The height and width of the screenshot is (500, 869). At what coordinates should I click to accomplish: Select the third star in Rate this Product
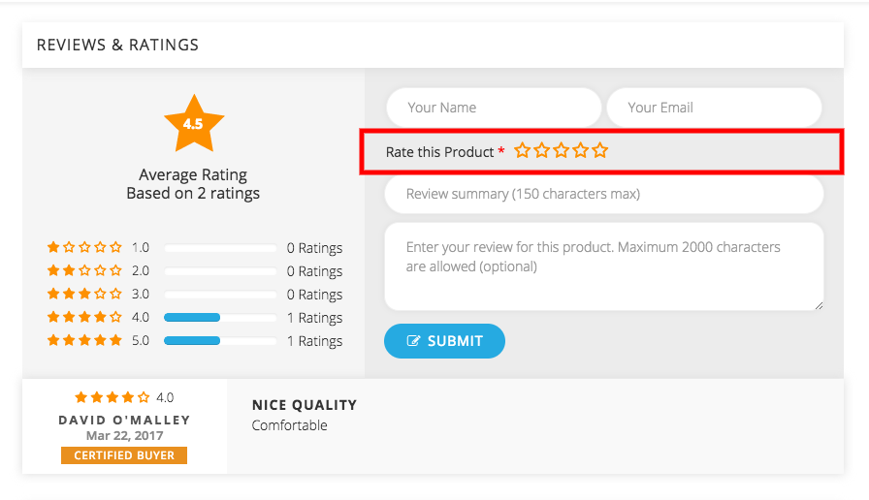point(561,150)
